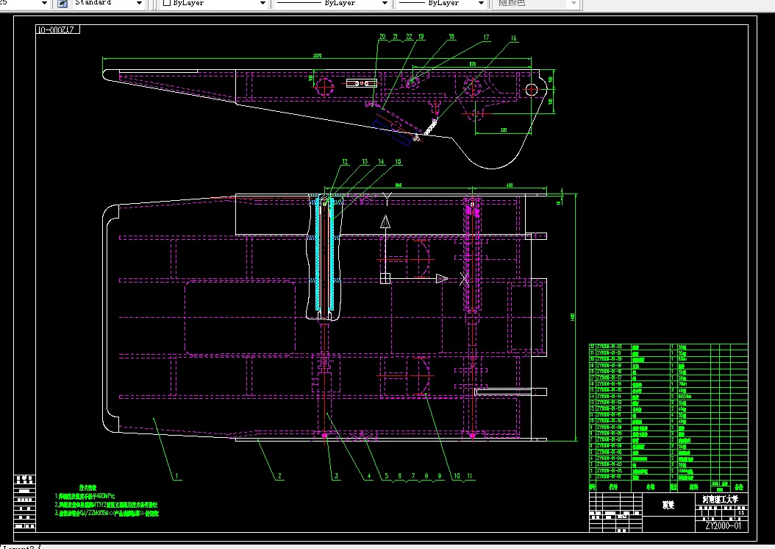Click the UCS origin square in the drawing

click(385, 278)
